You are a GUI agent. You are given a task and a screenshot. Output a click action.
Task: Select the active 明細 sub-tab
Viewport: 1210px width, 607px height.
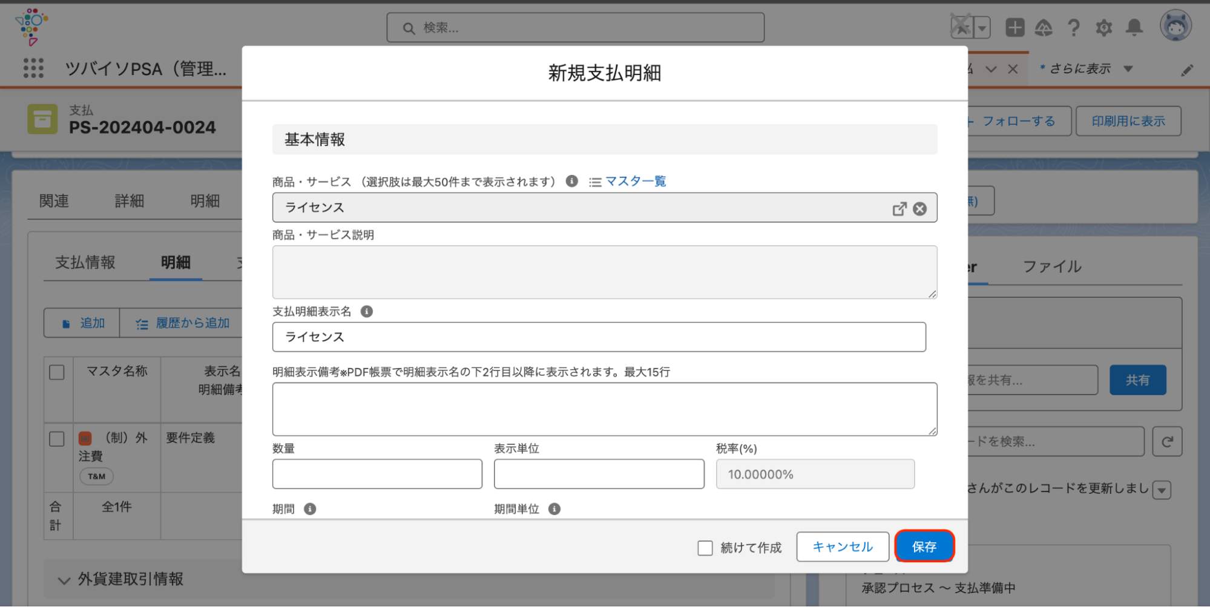tap(176, 262)
